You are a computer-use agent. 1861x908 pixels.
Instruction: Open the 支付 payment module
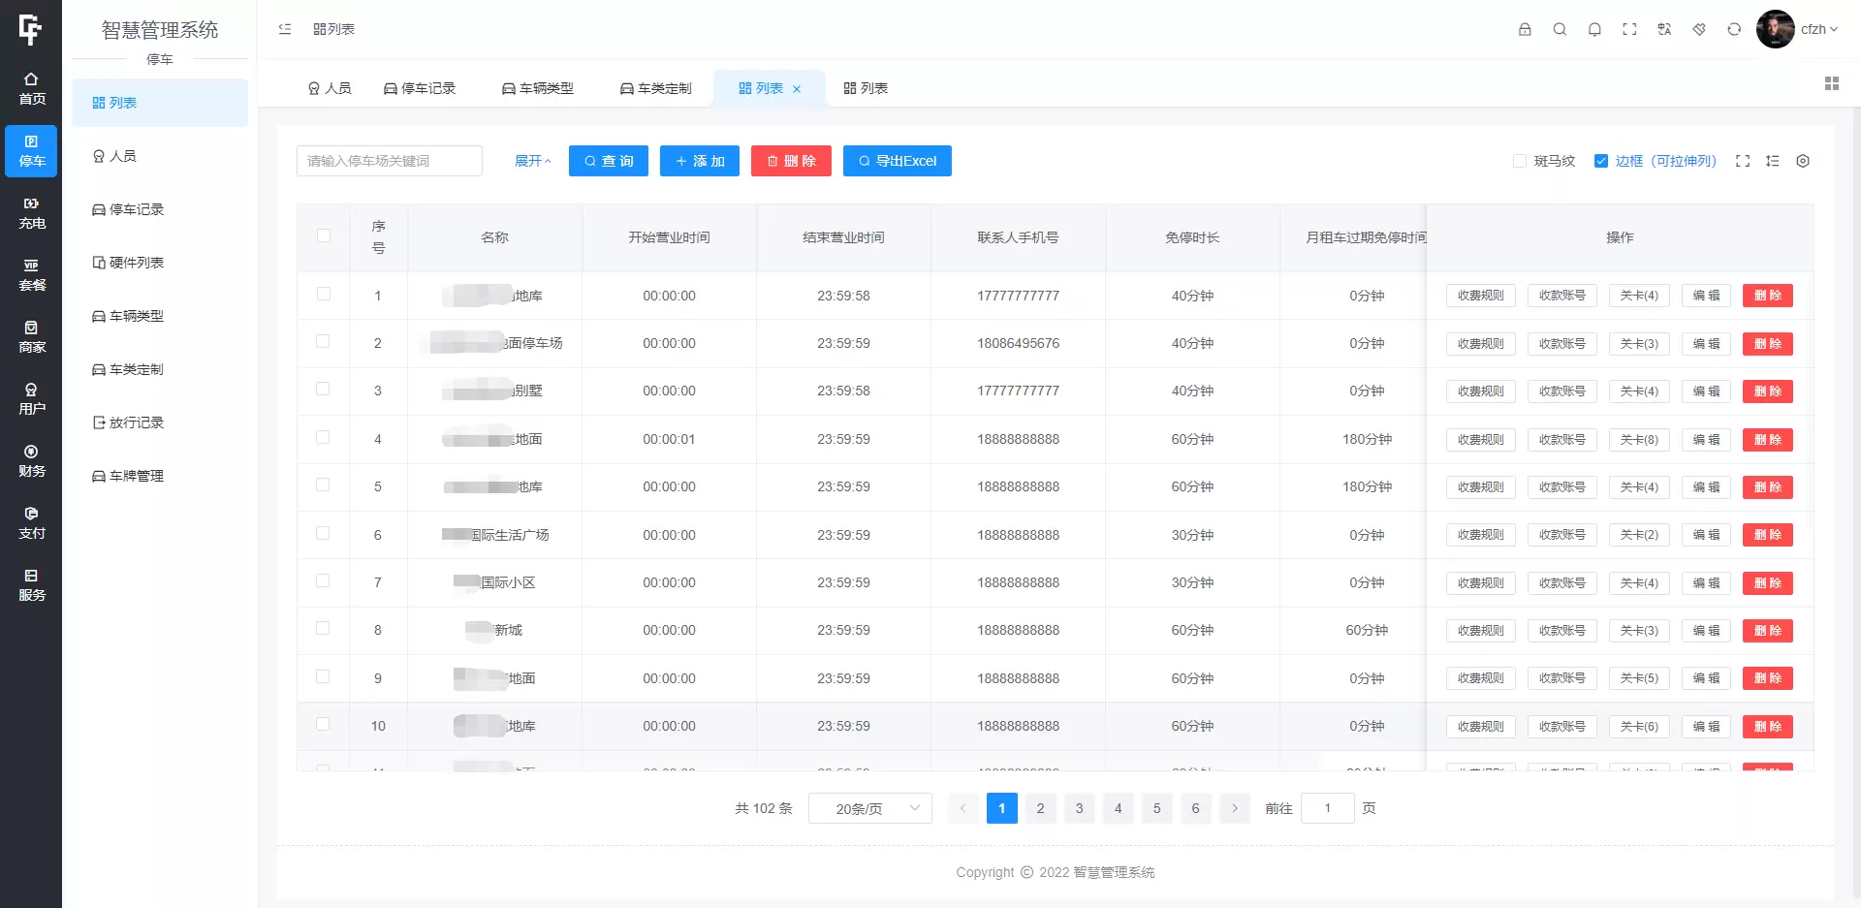pyautogui.click(x=31, y=523)
